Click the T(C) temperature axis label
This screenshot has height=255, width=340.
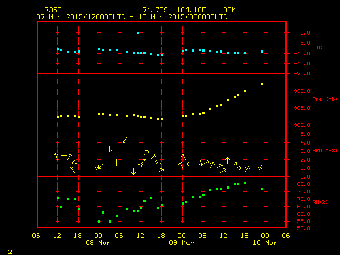pos(318,47)
